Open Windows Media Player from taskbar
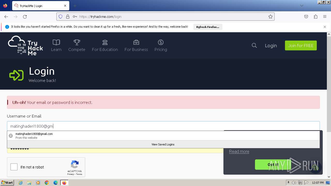The height and width of the screenshot is (186, 331). point(38,183)
